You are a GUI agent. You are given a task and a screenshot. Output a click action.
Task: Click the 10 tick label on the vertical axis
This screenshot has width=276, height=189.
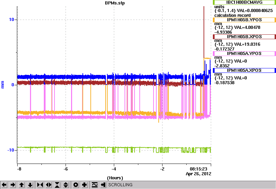pyautogui.click(x=11, y=20)
